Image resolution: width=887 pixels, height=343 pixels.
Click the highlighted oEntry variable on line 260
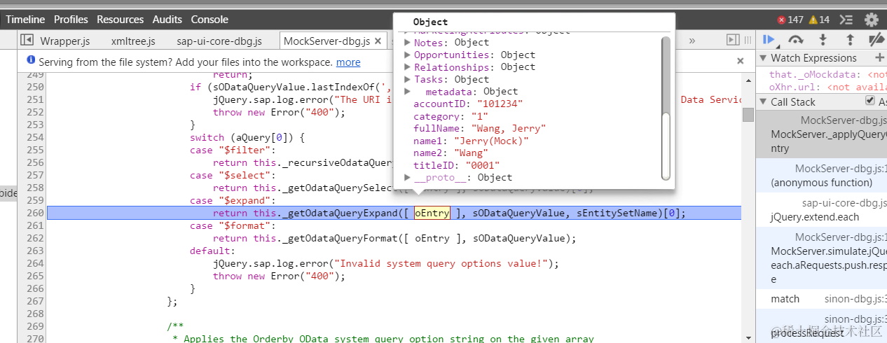(x=432, y=213)
